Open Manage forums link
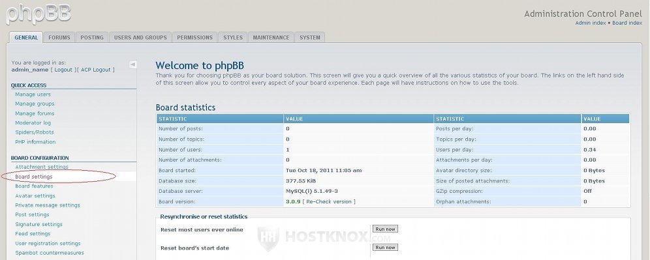Viewport: 650px width, 260px height. (35, 113)
